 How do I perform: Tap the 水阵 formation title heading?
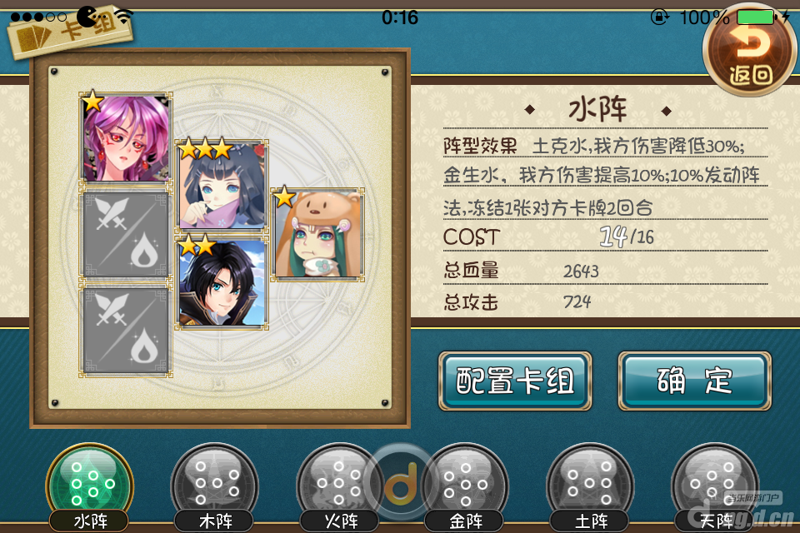click(x=597, y=109)
